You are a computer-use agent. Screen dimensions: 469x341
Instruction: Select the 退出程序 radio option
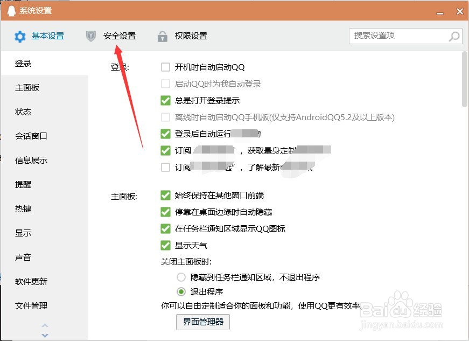point(181,290)
